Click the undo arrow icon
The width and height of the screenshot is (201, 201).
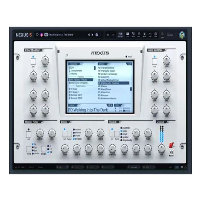pyautogui.click(x=108, y=35)
